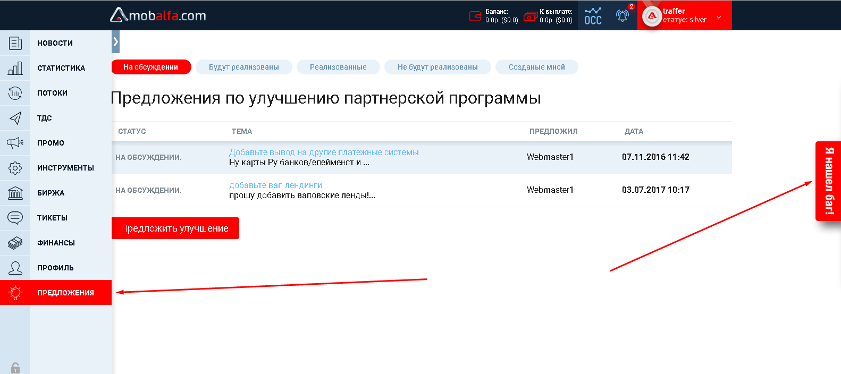Click the notifications bell icon

click(623, 15)
